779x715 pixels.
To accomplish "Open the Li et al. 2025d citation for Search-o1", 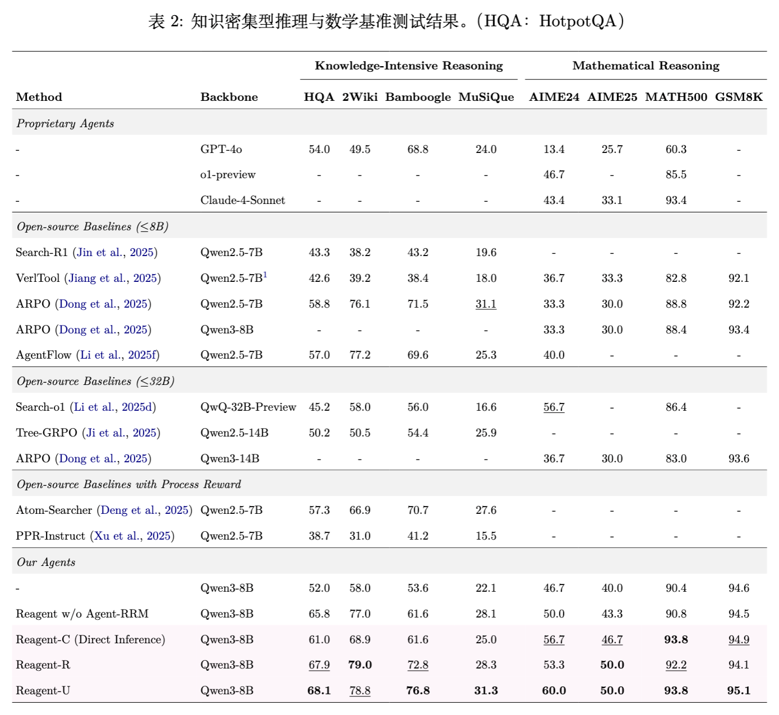I will (113, 407).
